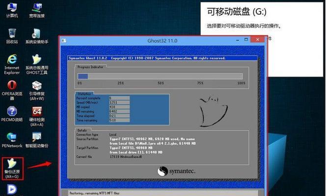
Task: Open PECMD说明 help icon
Action: click(x=12, y=114)
